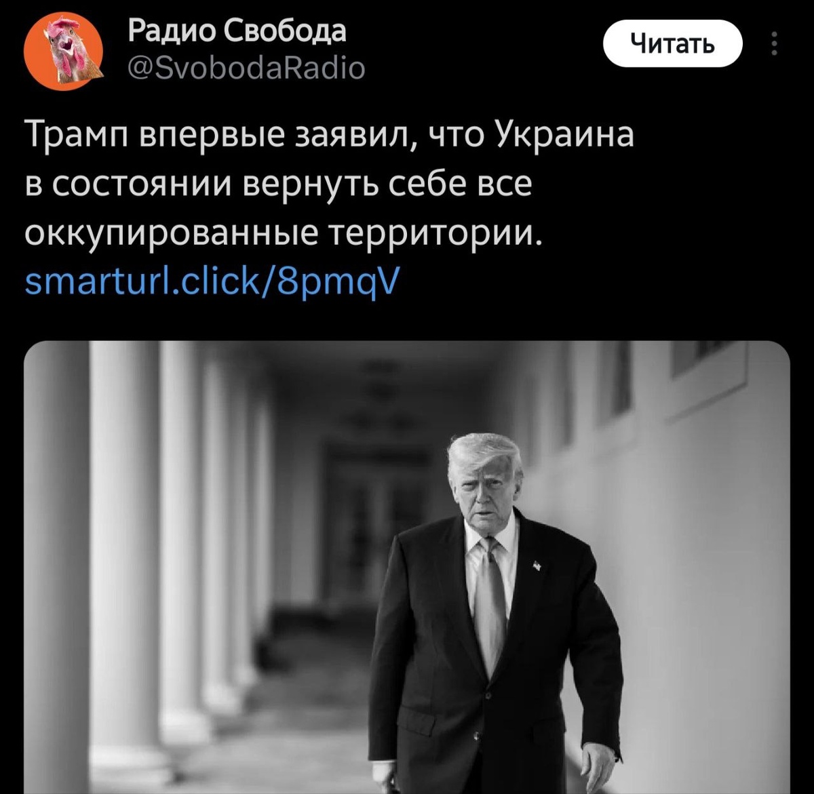Click the Читать follow button

pos(673,44)
